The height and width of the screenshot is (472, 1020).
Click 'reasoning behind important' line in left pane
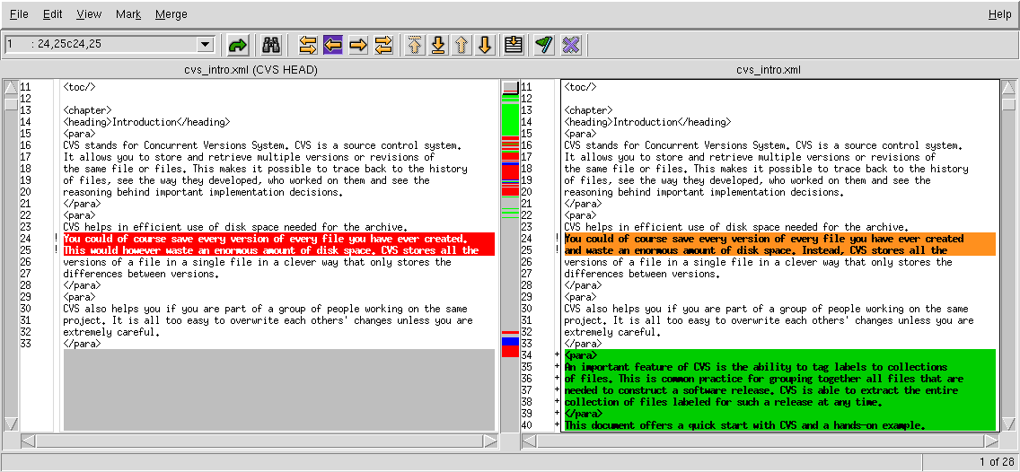click(202, 192)
